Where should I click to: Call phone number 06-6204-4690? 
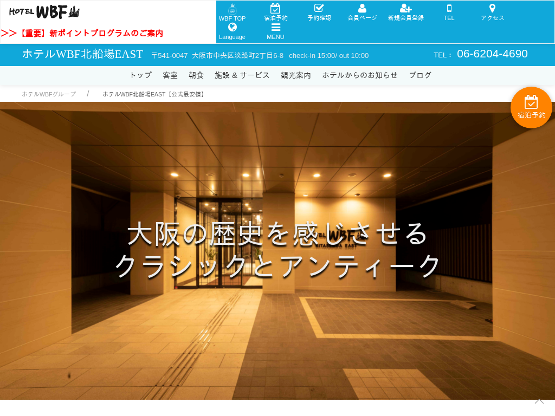point(492,54)
